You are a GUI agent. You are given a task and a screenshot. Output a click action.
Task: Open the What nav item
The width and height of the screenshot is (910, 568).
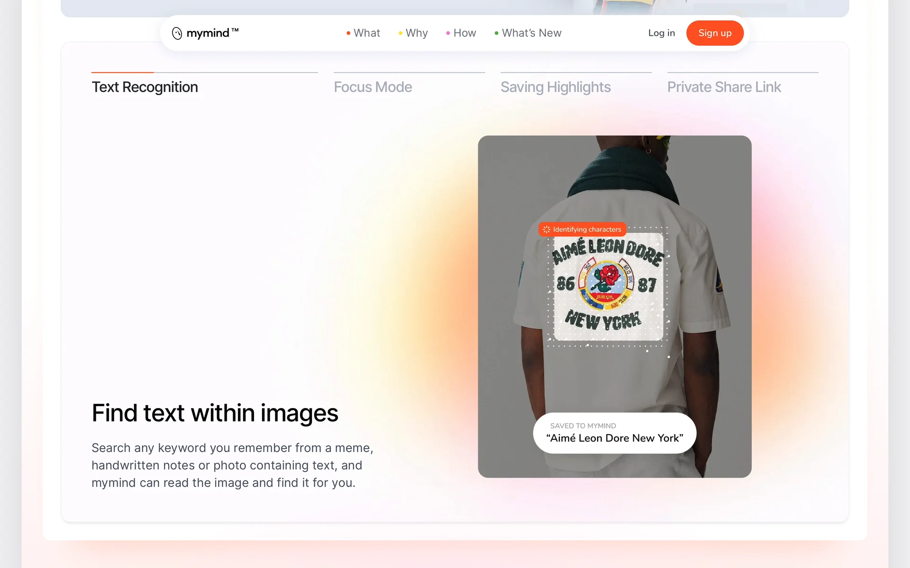point(366,33)
